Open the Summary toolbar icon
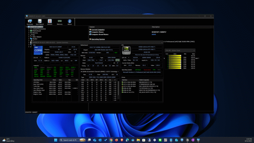 [30, 22]
